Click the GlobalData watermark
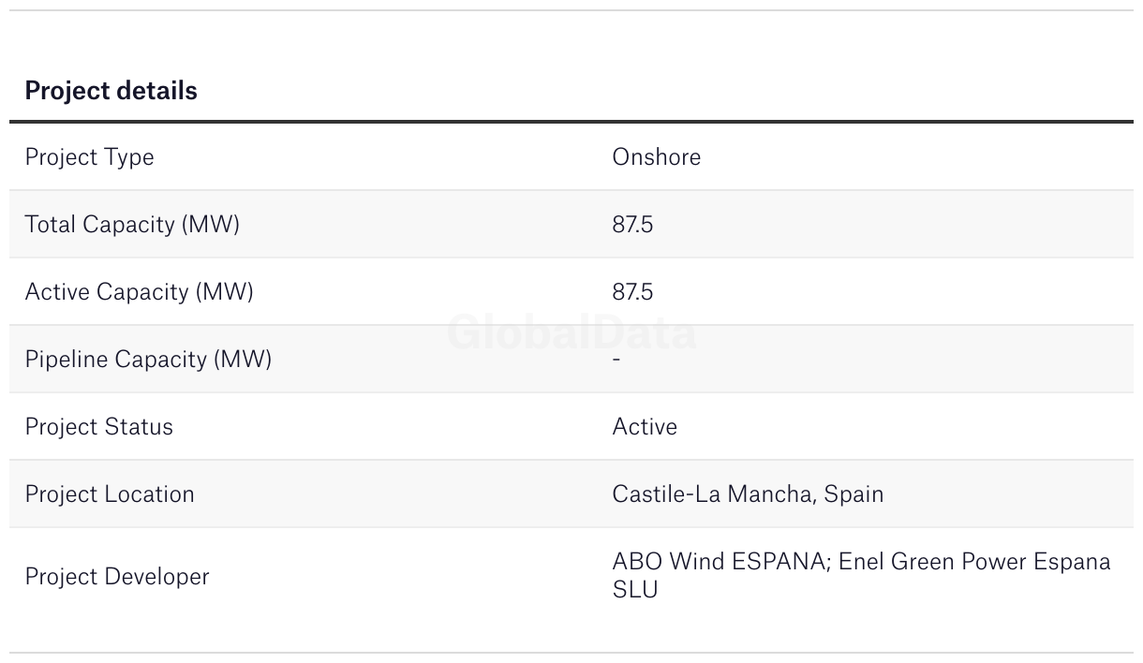Viewport: 1143px width, 663px height. coord(571,333)
